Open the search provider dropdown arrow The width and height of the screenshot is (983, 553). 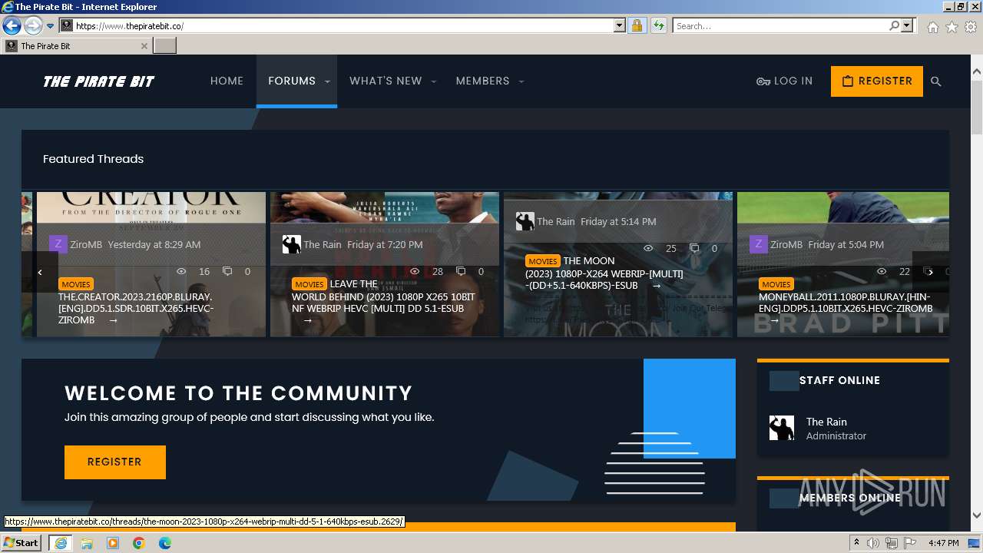(907, 25)
